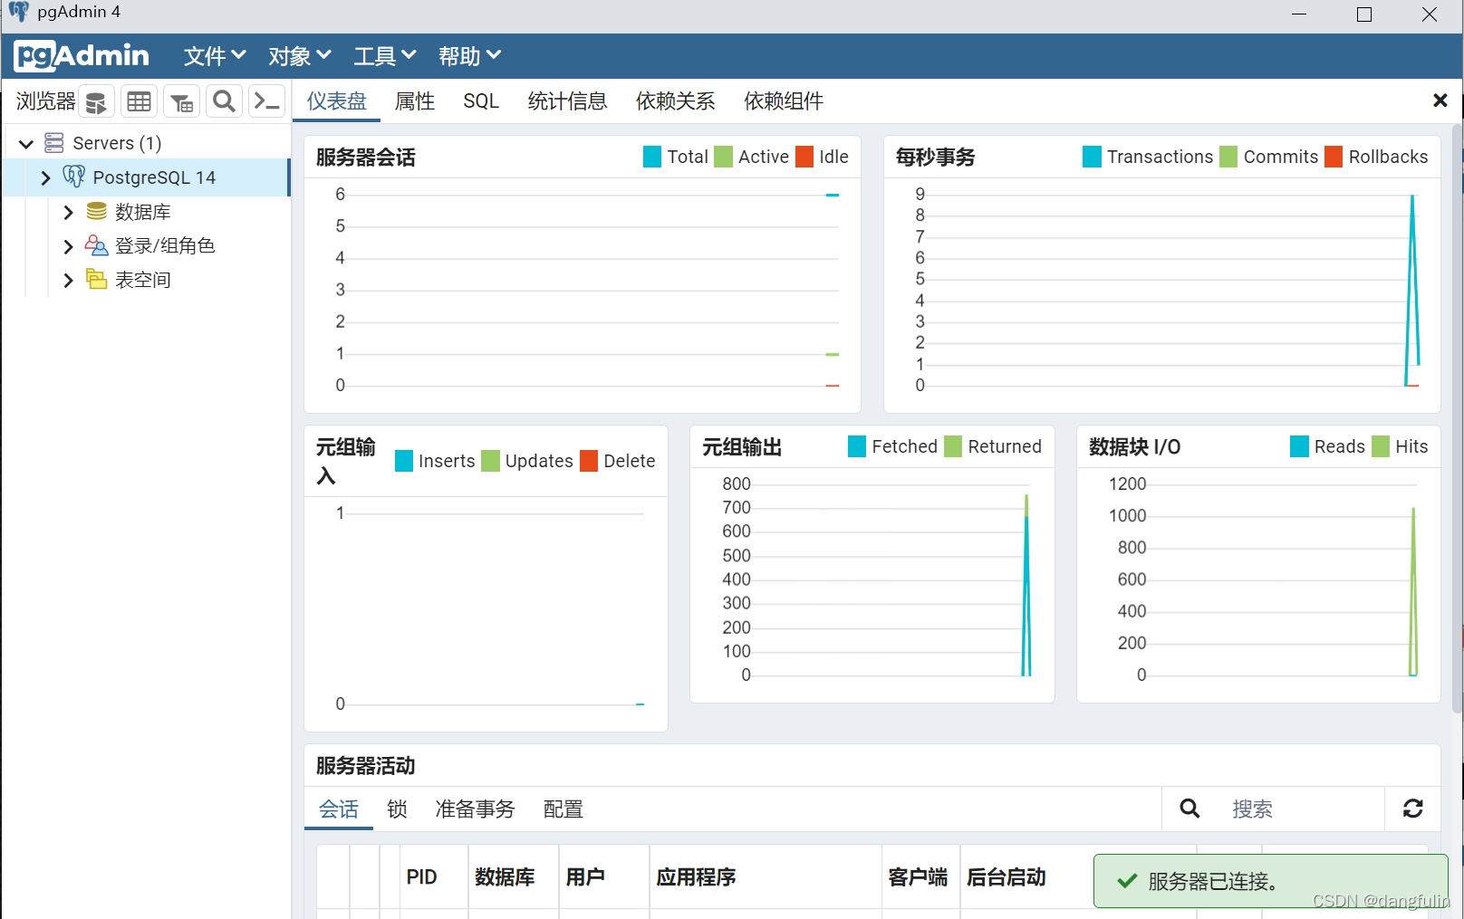Screen dimensions: 1464x919
Task: Select the Servers (1) tree label
Action: 117,143
